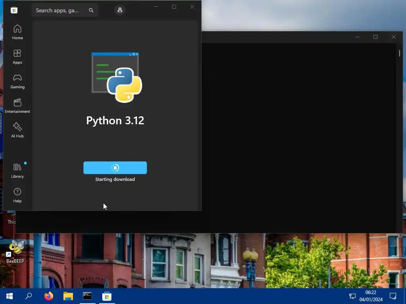Click the Starting download status text
This screenshot has width=406, height=304.
[x=115, y=179]
